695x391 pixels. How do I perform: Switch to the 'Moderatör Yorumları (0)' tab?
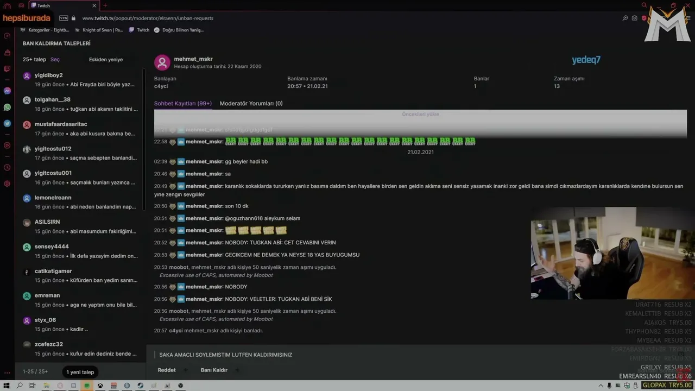(251, 103)
